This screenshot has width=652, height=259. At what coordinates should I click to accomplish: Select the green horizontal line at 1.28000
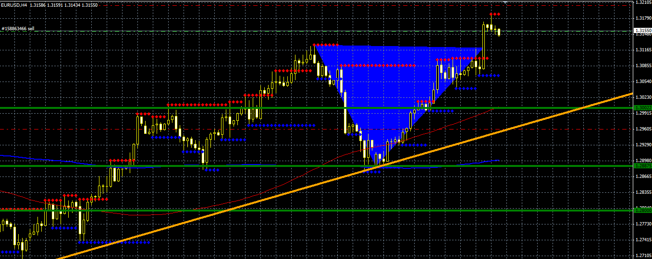coord(317,210)
